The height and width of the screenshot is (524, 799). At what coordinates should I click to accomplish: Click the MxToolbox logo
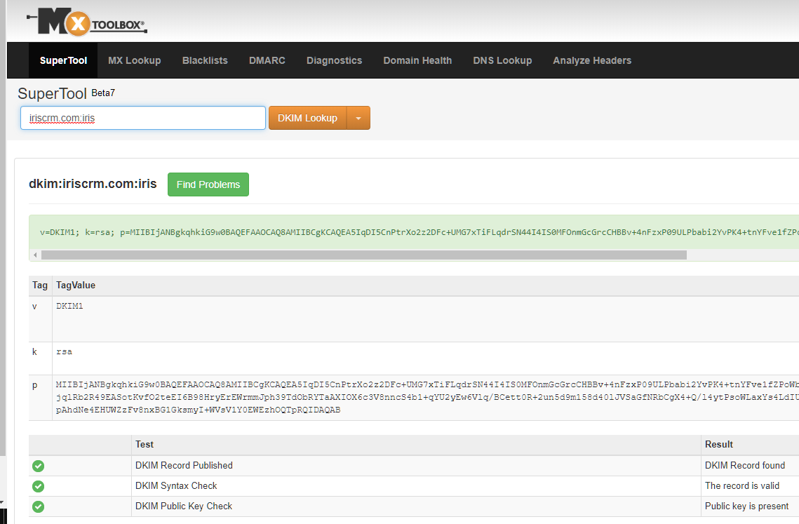click(x=86, y=23)
